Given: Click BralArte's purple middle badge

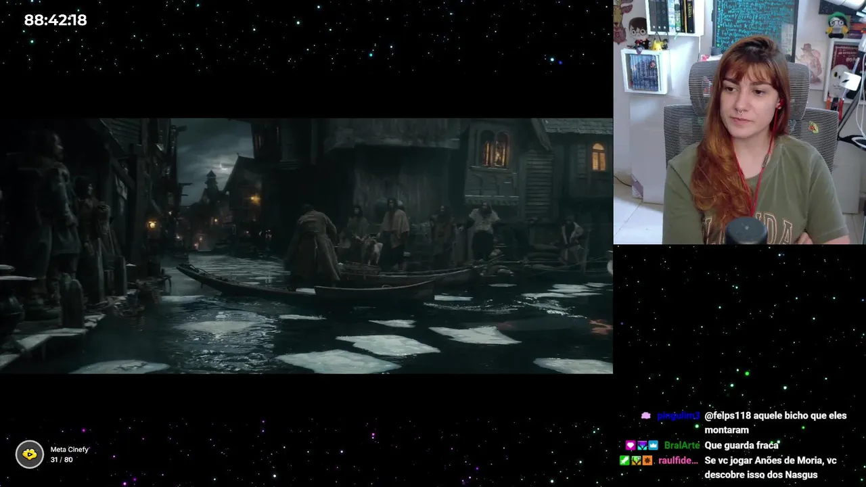Looking at the screenshot, I should click(x=642, y=446).
